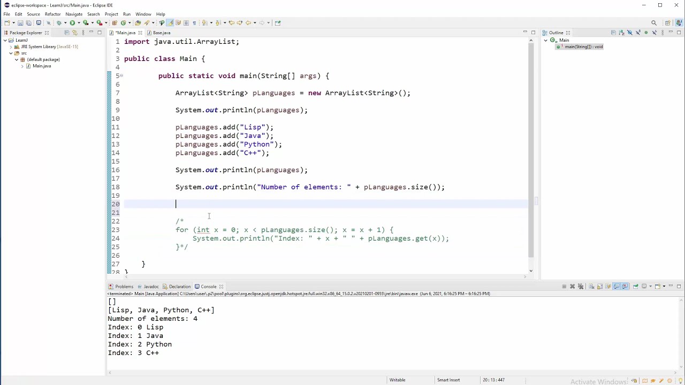Toggle Show Whitespace Characters pilcrow icon
The image size is (685, 385).
click(194, 22)
